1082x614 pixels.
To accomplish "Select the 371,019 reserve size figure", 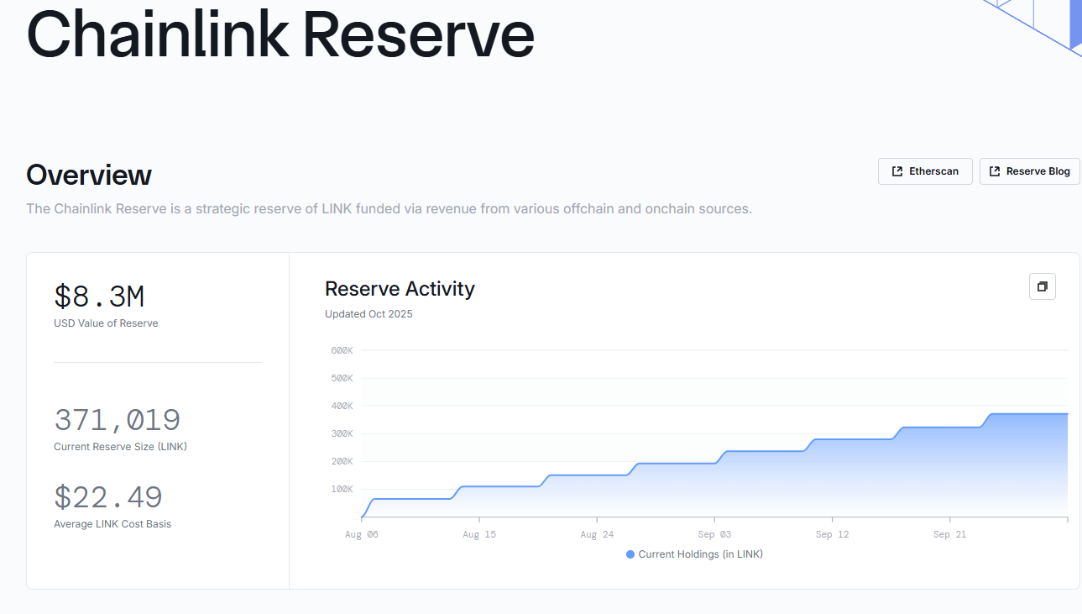I will (x=117, y=419).
